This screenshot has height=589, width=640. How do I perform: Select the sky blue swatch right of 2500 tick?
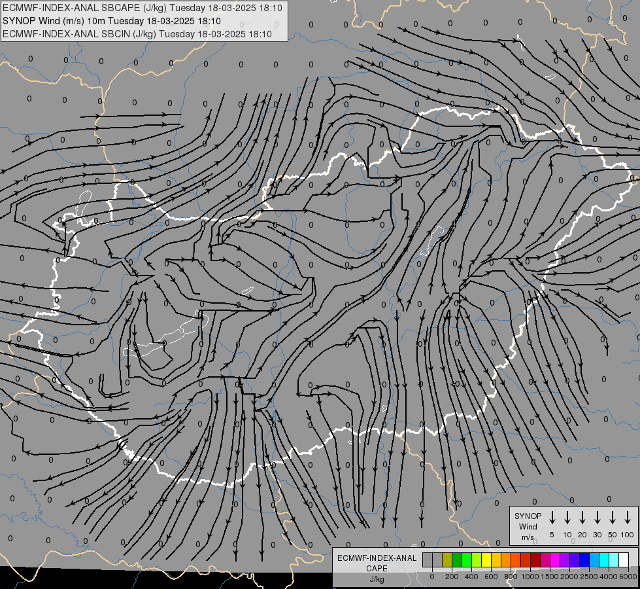(594, 560)
